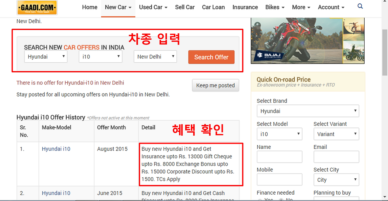The height and width of the screenshot is (201, 388).
Task: Open the Select Variant dropdown
Action: pos(336,134)
